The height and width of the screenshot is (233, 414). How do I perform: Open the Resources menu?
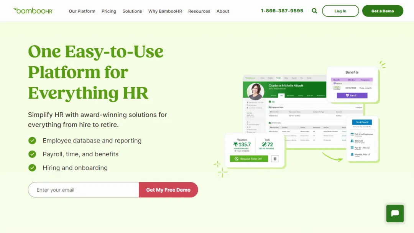199,11
